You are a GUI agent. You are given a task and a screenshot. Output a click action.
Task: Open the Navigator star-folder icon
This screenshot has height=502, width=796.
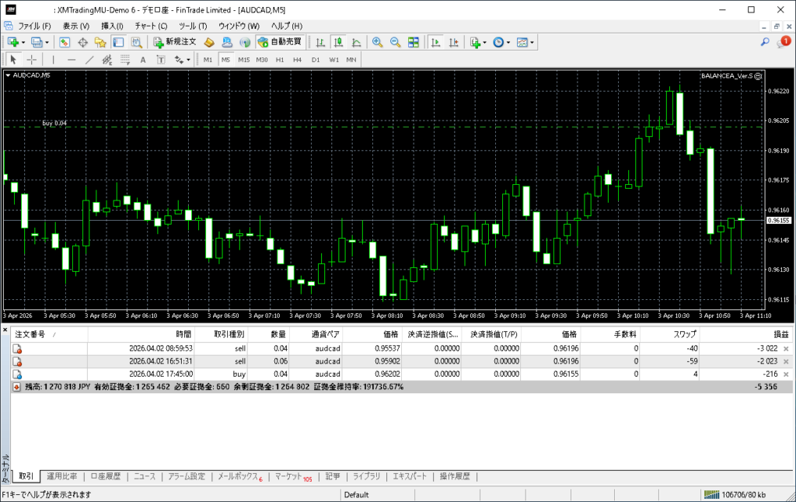tap(99, 42)
